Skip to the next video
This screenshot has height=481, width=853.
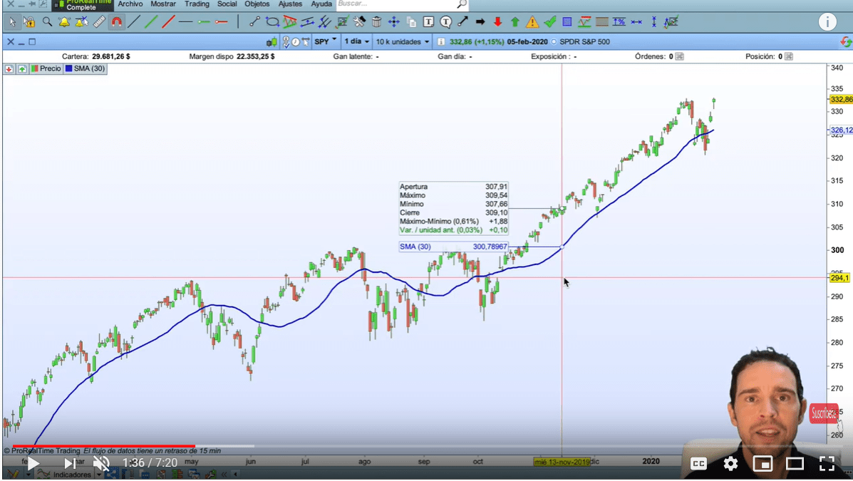(x=70, y=463)
